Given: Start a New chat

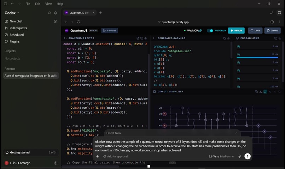Looking at the screenshot, I should pos(16,21).
